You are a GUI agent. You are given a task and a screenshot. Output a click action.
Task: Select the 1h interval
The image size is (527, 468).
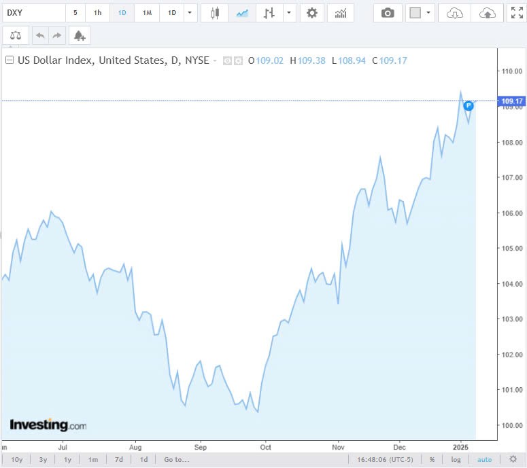[x=97, y=13]
